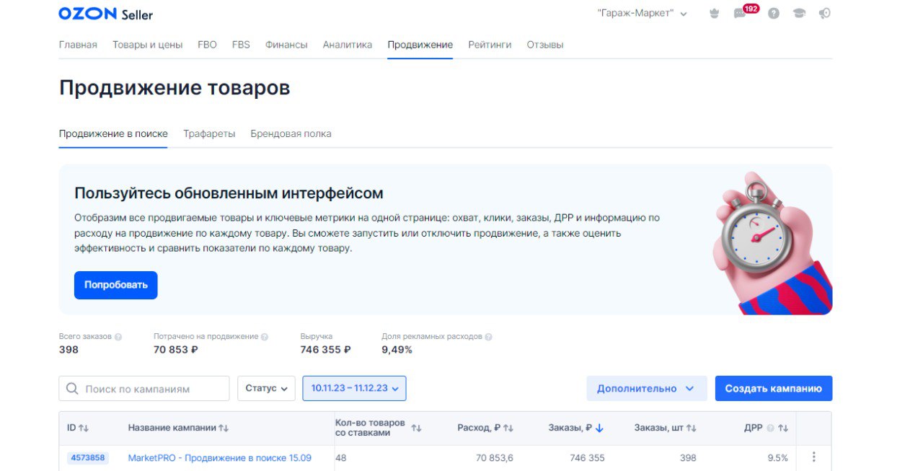Image resolution: width=923 pixels, height=471 pixels.
Task: Click the Попробовать button
Action: pos(116,285)
